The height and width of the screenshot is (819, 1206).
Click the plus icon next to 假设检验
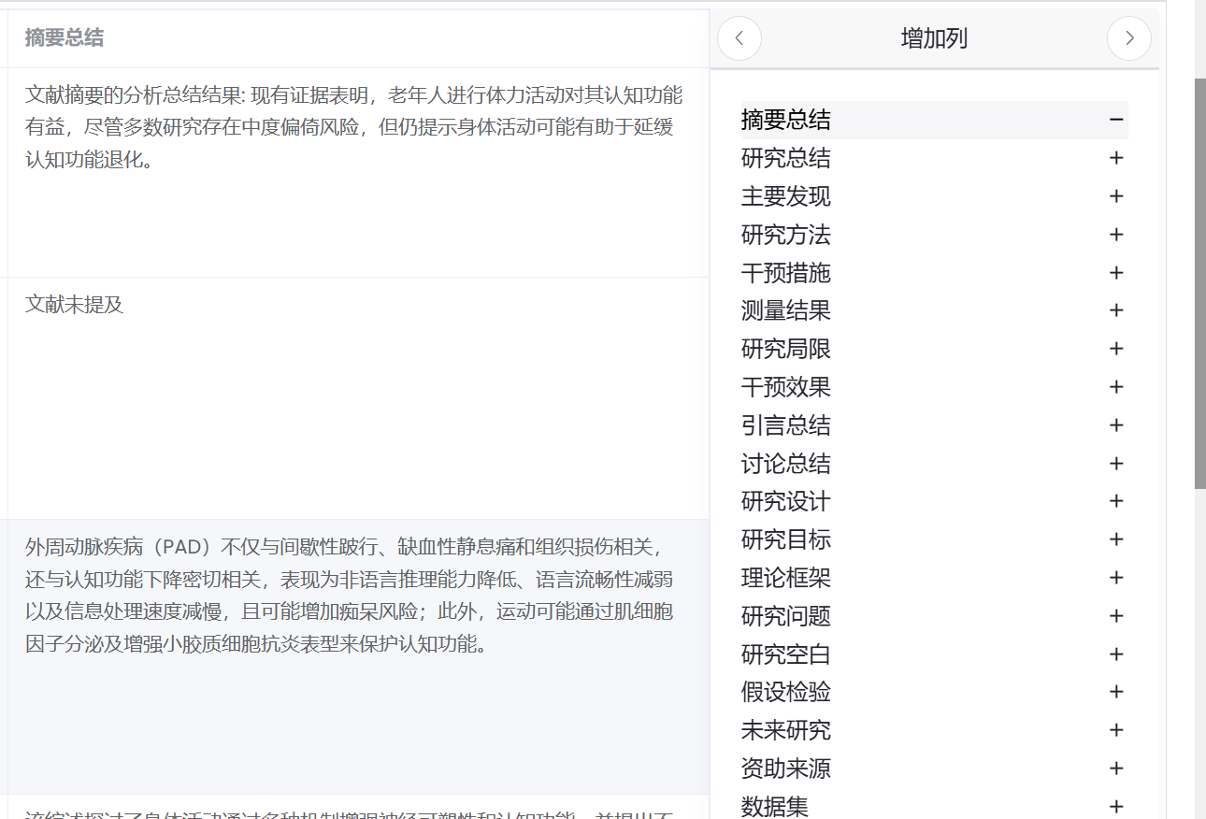click(x=1116, y=692)
